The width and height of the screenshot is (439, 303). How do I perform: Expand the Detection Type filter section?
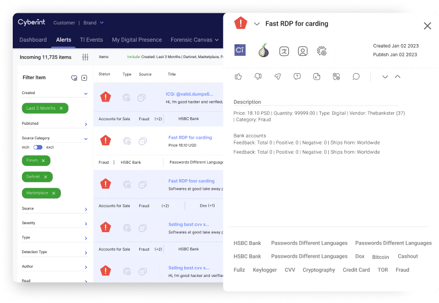click(x=86, y=253)
